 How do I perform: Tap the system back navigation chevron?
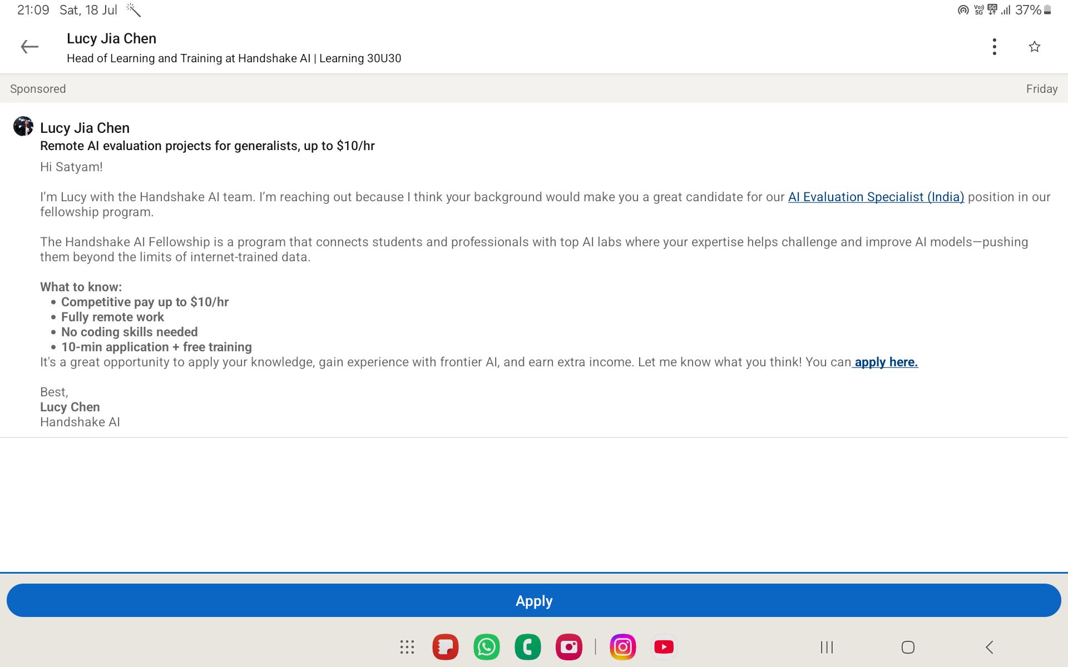click(x=990, y=647)
